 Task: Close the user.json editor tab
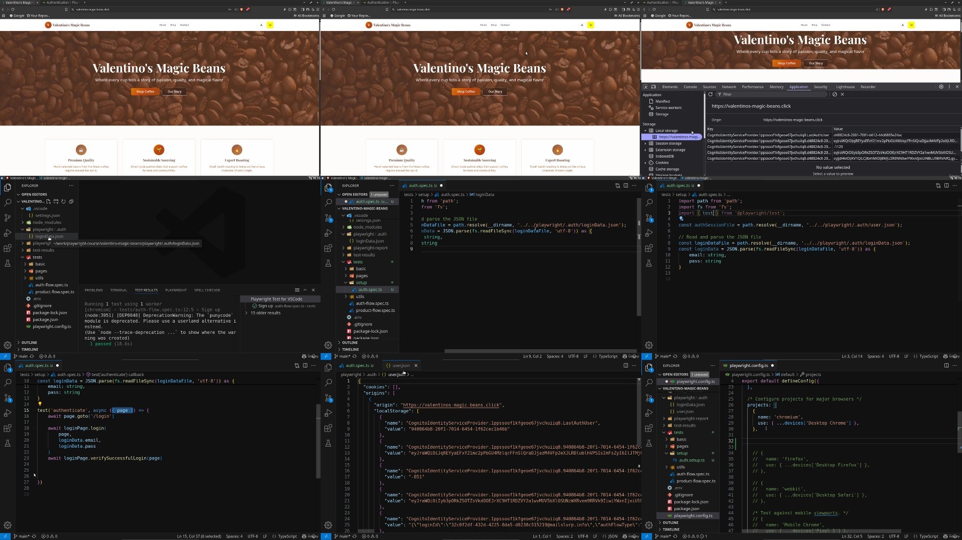pyautogui.click(x=416, y=365)
